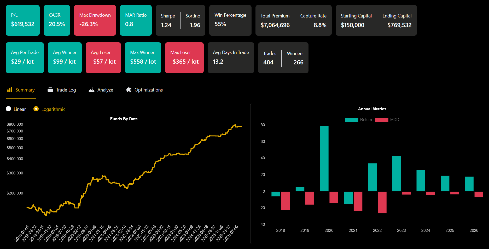Screen dimensions: 489x249
Task: Click the P/L $619,532 card
Action: click(23, 20)
